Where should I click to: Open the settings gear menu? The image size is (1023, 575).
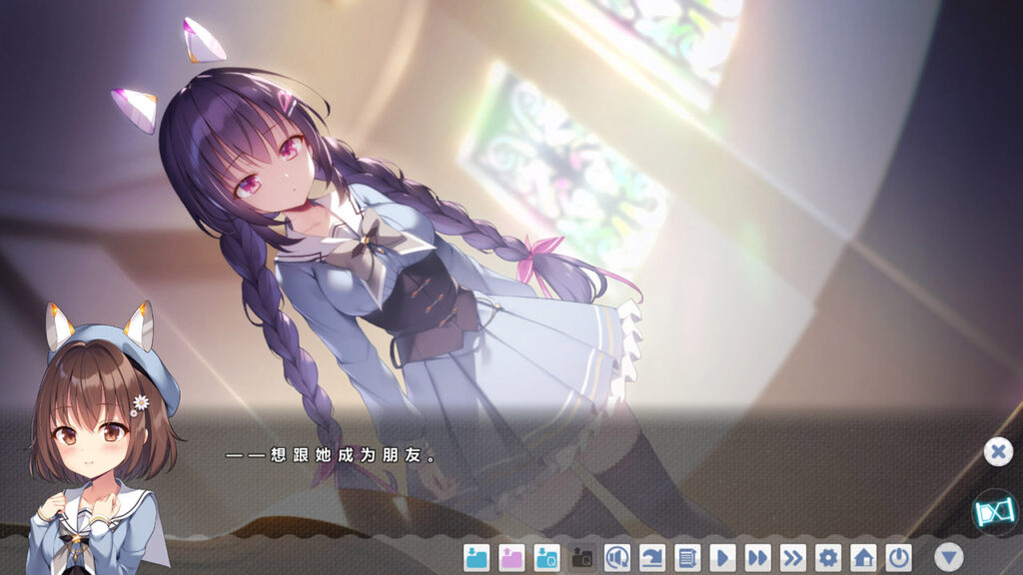[828, 557]
